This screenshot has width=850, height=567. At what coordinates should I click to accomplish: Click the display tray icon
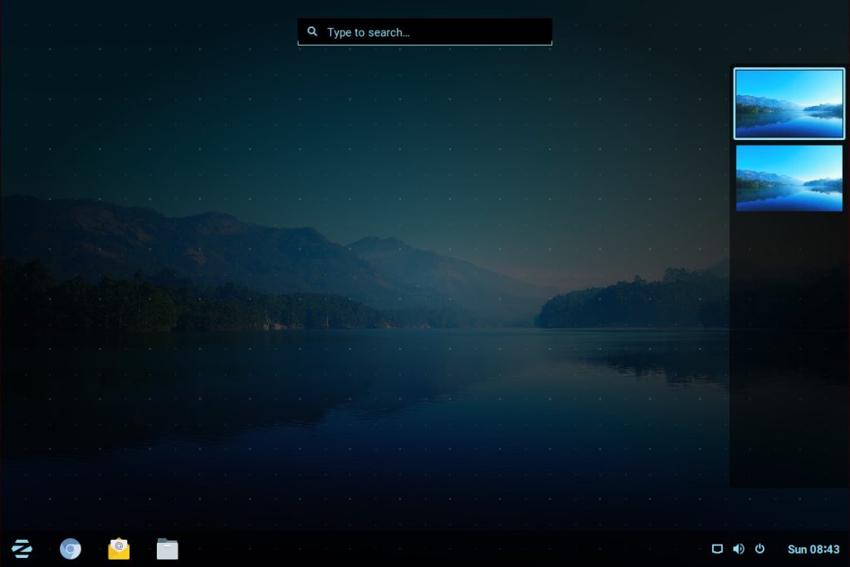pos(717,549)
